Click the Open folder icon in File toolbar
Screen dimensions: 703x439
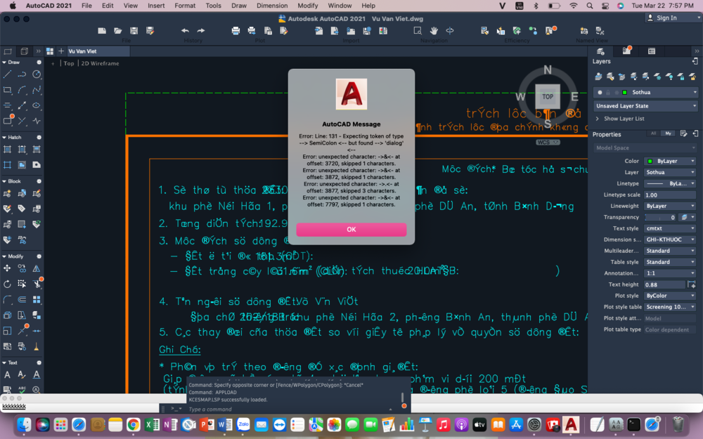118,30
